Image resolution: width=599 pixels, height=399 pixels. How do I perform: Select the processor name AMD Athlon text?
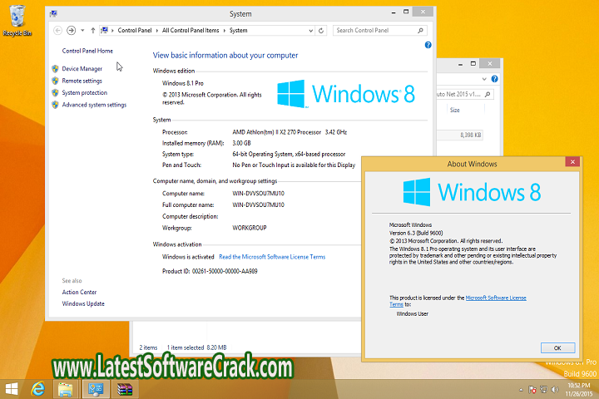tap(276, 132)
